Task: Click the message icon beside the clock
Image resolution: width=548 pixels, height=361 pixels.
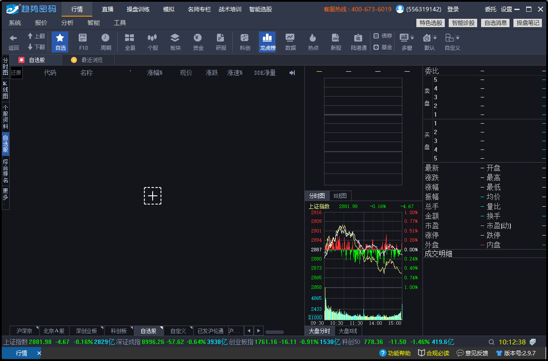Action: 533,342
